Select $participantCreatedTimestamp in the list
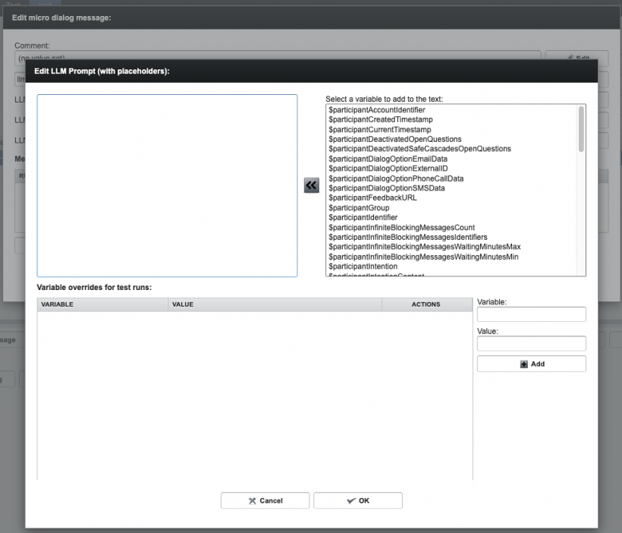This screenshot has width=622, height=533. (381, 119)
